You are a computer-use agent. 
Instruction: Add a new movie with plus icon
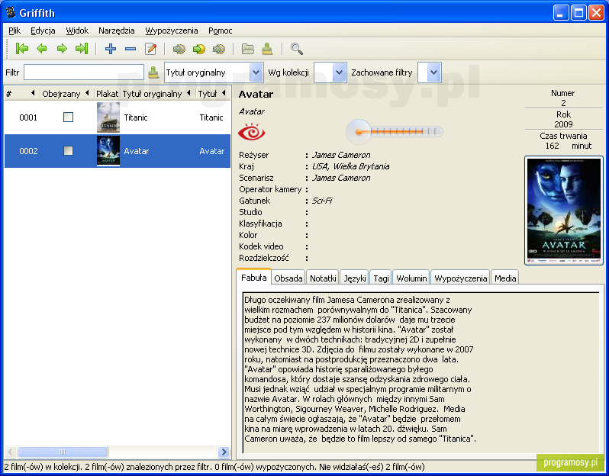tap(111, 49)
